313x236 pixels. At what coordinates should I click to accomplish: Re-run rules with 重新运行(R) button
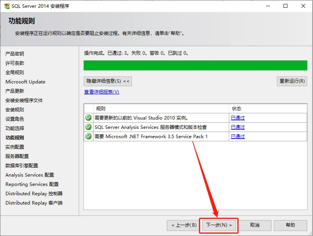(292, 81)
